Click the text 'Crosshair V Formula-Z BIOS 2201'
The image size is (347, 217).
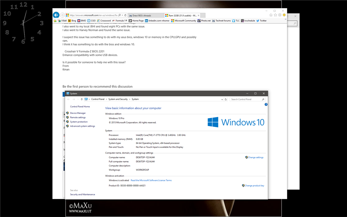pos(84,52)
